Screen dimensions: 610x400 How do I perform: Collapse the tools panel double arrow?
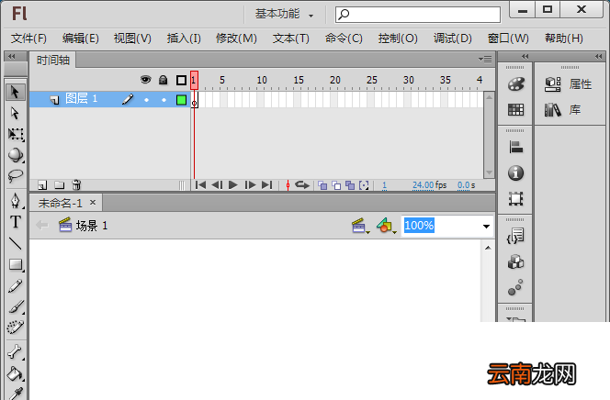coord(12,57)
